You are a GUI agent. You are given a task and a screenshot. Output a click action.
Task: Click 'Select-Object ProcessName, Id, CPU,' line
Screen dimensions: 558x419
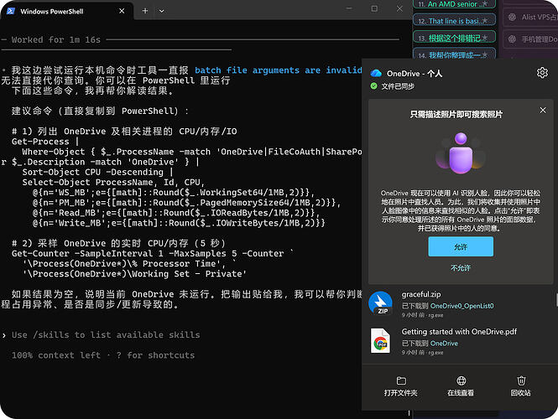pyautogui.click(x=113, y=183)
